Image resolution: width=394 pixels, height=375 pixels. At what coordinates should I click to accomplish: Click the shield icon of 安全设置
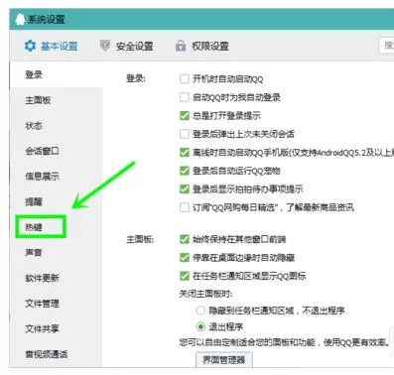(x=105, y=46)
